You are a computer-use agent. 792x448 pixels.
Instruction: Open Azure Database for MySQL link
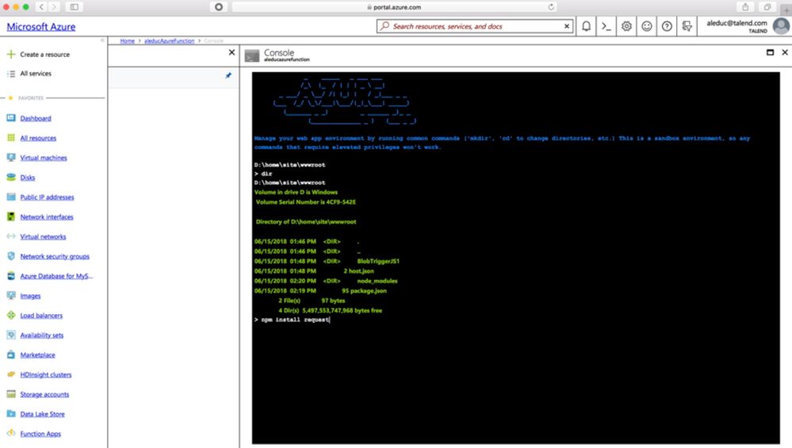coord(56,276)
